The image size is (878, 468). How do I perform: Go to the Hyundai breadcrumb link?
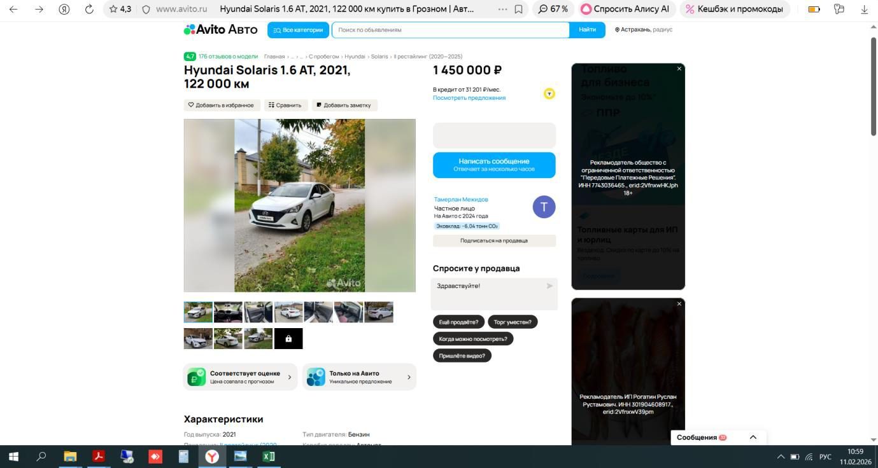pyautogui.click(x=355, y=57)
